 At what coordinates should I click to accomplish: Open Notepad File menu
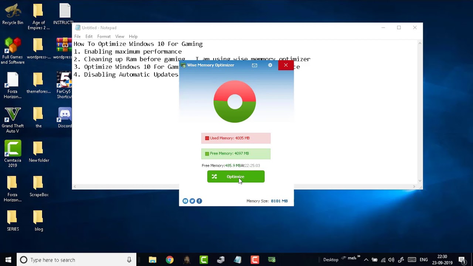pos(77,37)
